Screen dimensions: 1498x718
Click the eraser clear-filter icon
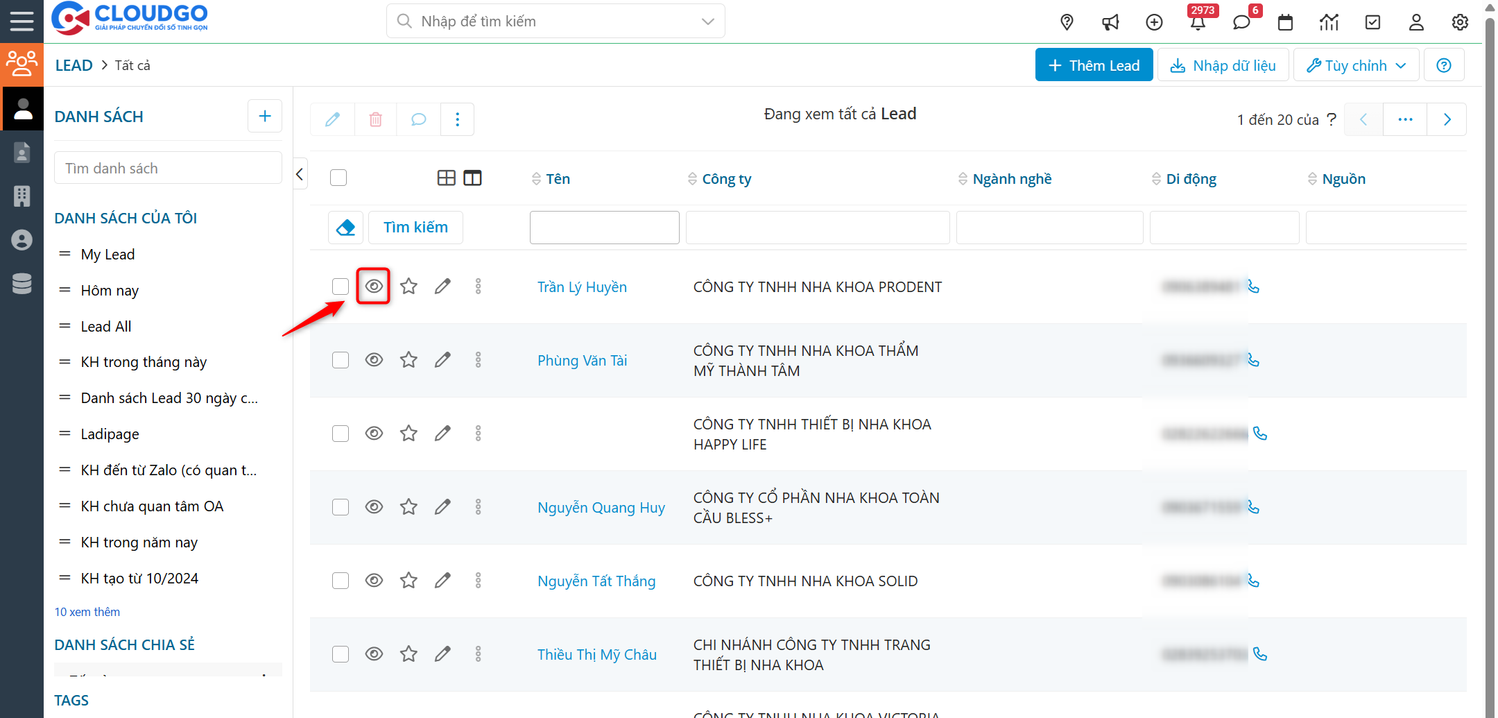(345, 228)
